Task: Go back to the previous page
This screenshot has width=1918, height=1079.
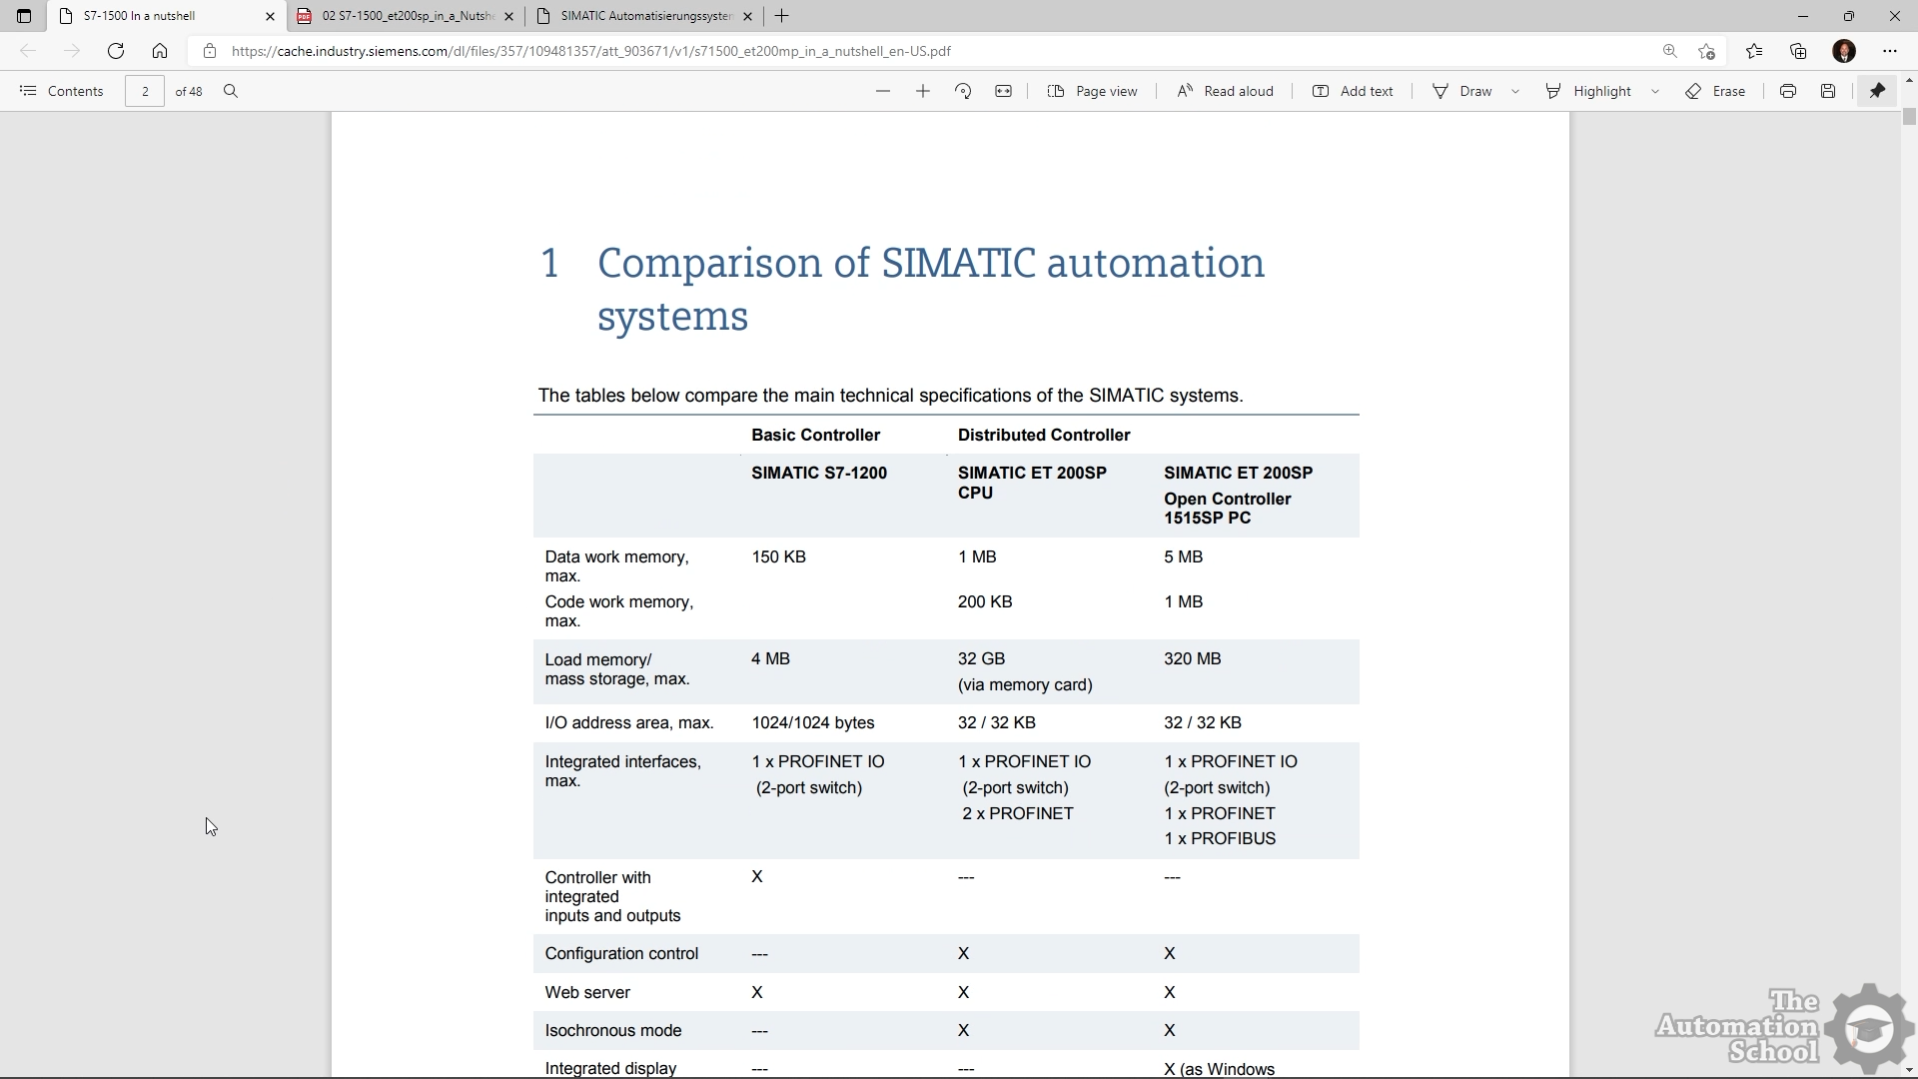Action: 28,51
